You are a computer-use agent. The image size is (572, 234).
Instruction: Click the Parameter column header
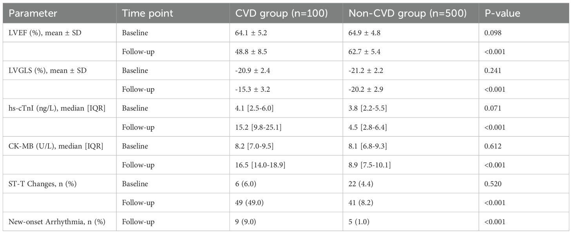coord(33,13)
